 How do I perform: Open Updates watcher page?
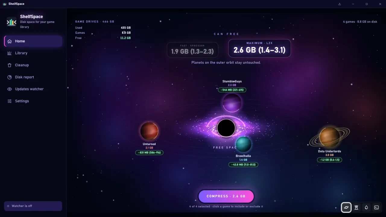[33, 89]
